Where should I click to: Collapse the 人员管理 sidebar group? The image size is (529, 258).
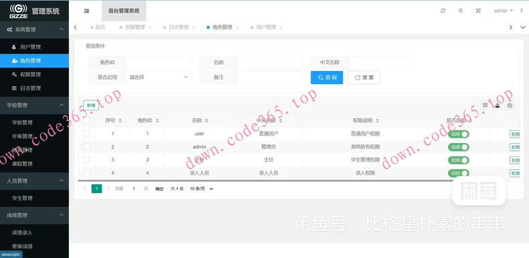point(34,181)
